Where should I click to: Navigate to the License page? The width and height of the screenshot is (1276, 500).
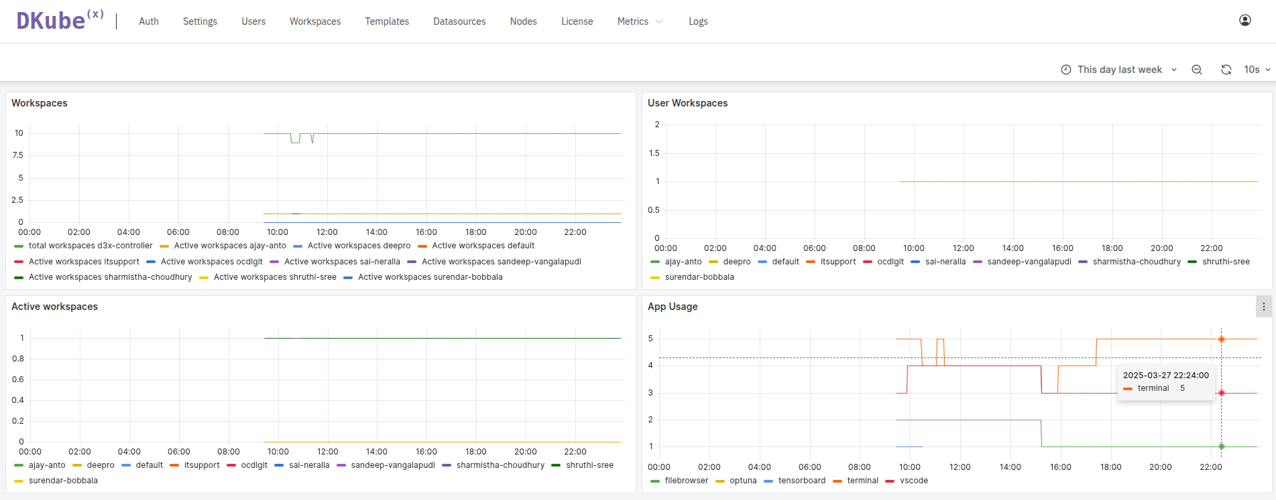point(577,21)
